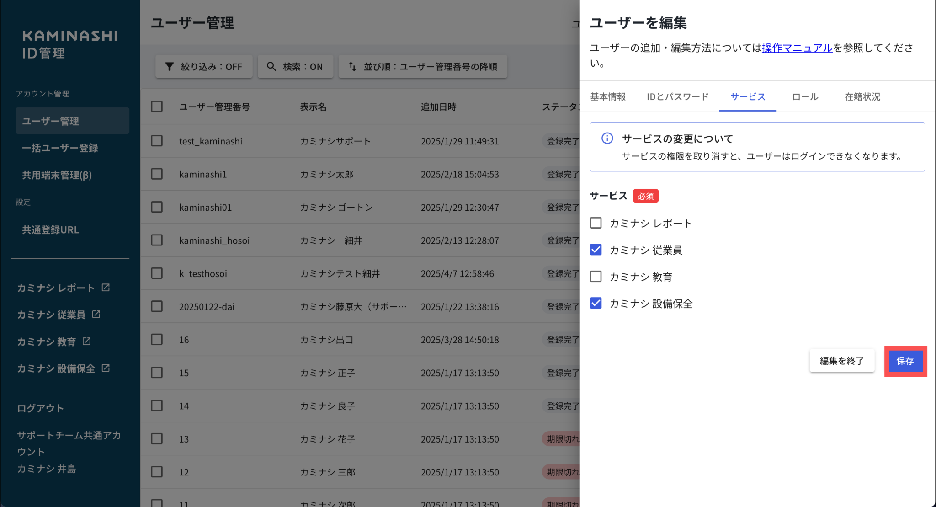Switch to the IDとパスワード tab

point(678,96)
